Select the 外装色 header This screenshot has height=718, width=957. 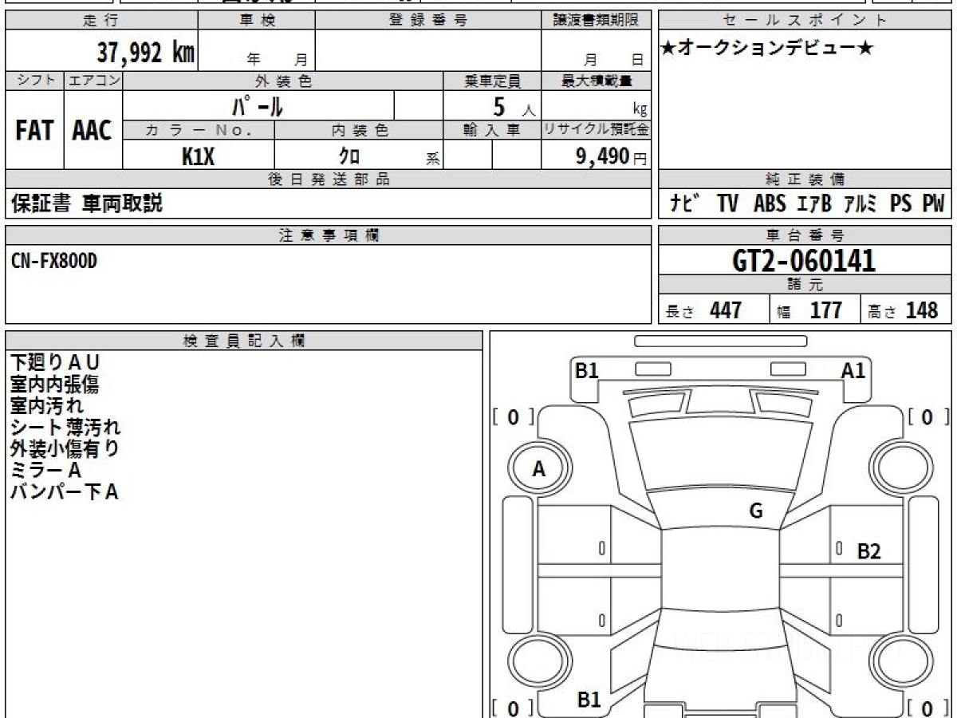coord(283,81)
